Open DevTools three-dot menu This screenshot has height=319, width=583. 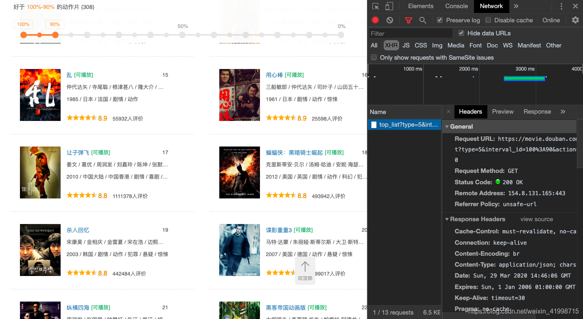(561, 6)
